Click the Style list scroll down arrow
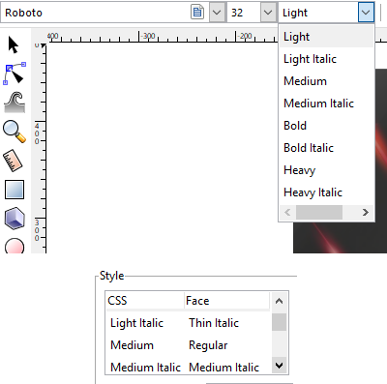Viewport: 387px width, 384px height. tap(279, 366)
